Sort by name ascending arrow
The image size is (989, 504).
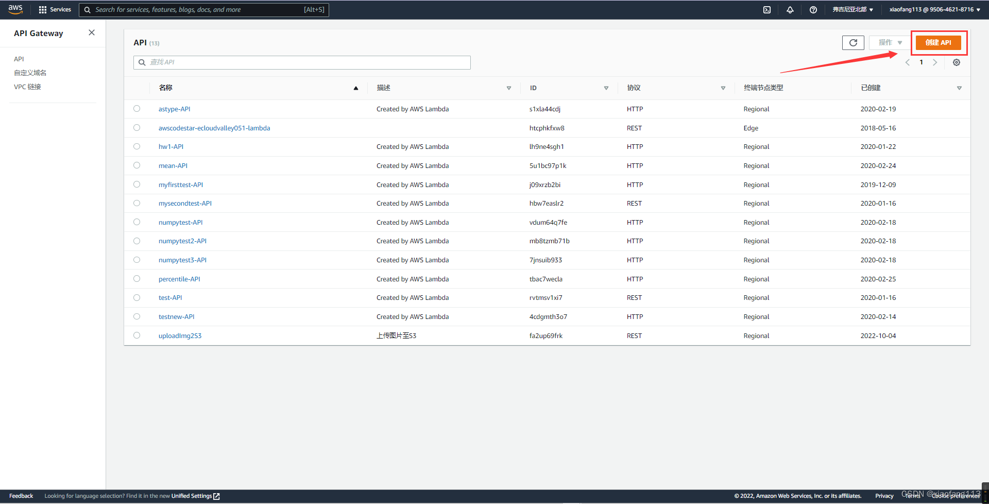click(356, 88)
